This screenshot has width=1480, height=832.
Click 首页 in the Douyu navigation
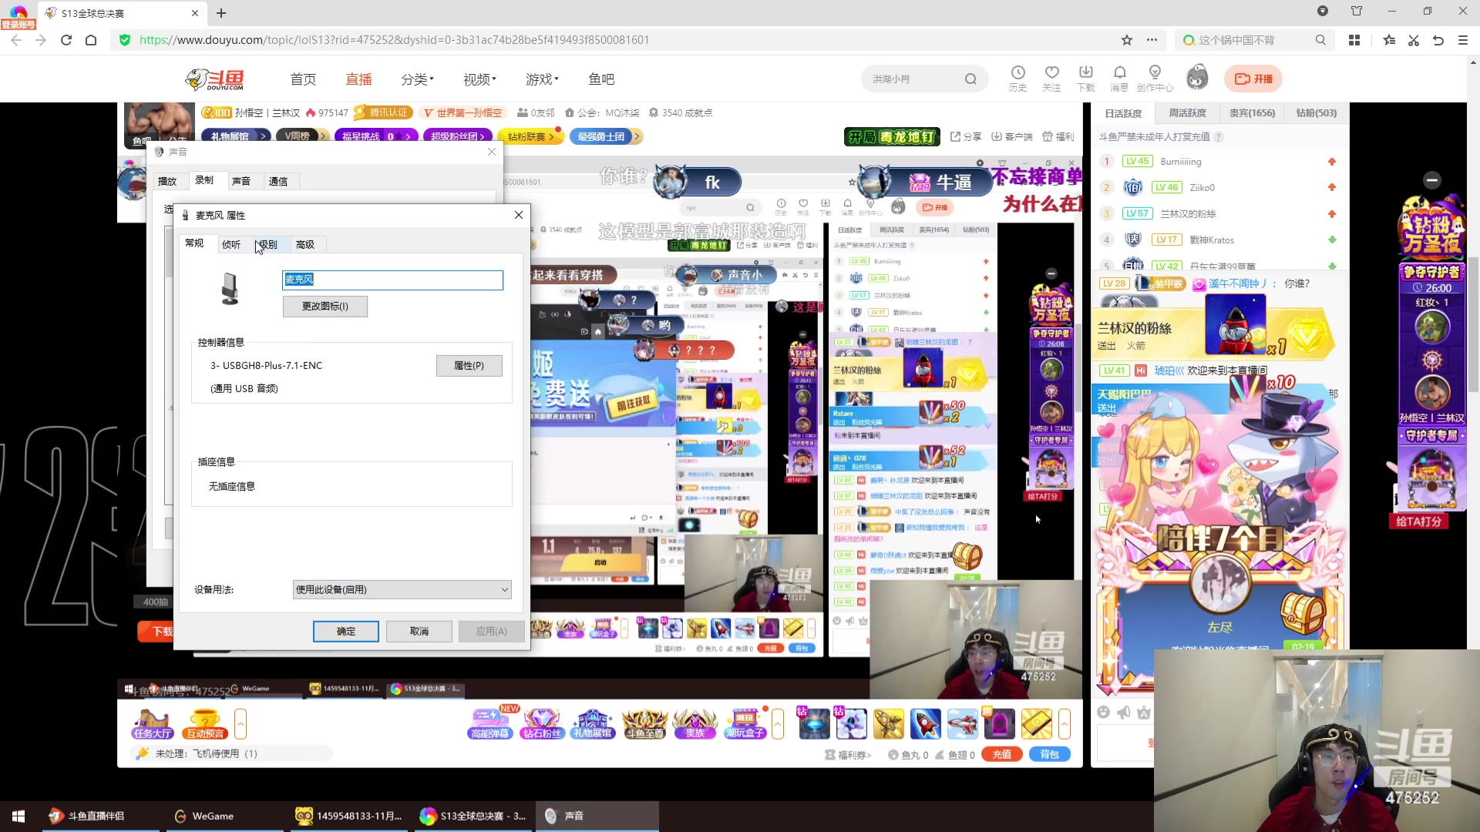click(303, 79)
